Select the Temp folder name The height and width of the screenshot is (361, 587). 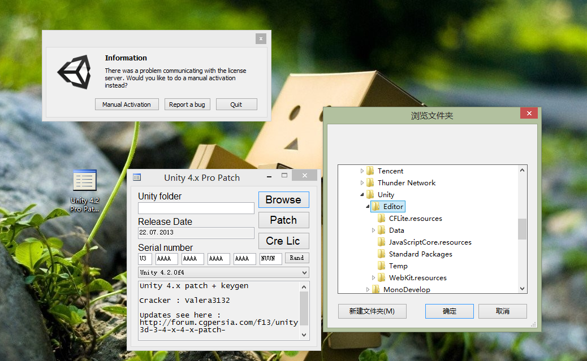tap(398, 266)
